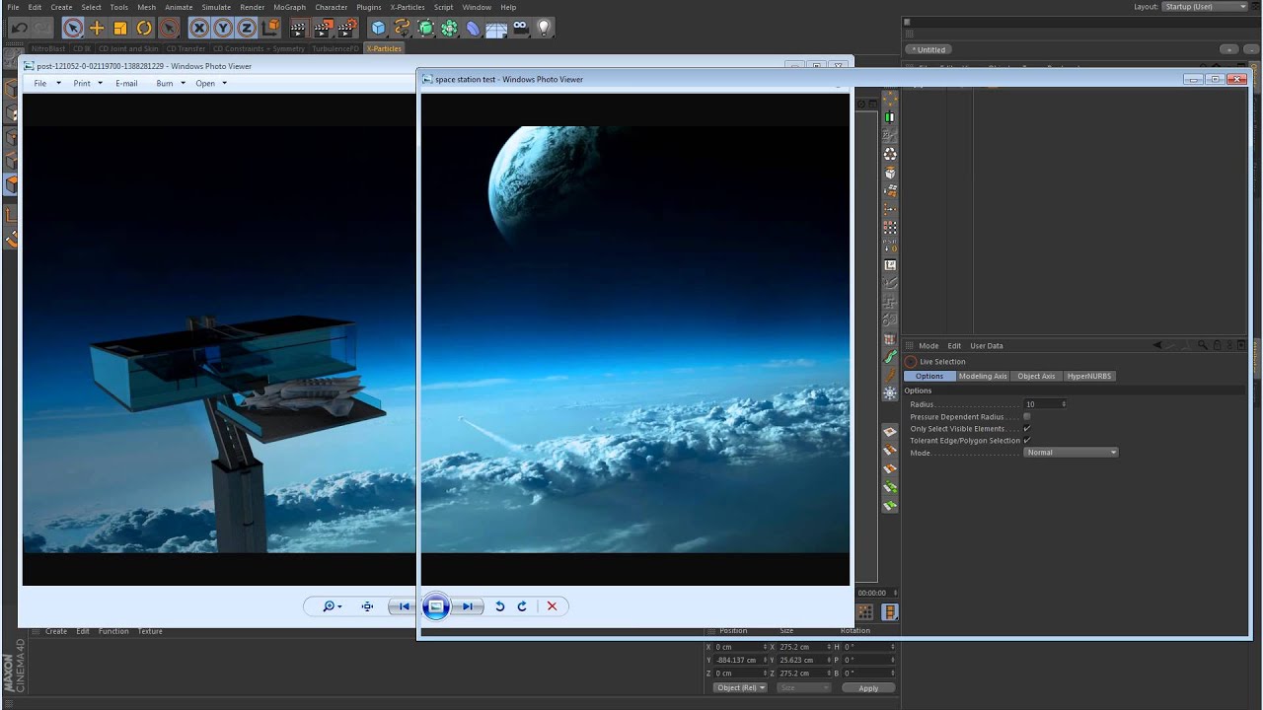1263x710 pixels.
Task: Select the Options tab in attributes
Action: (x=929, y=376)
